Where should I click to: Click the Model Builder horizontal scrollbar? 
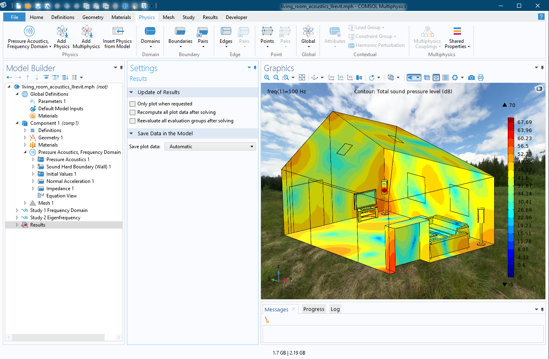point(64,337)
